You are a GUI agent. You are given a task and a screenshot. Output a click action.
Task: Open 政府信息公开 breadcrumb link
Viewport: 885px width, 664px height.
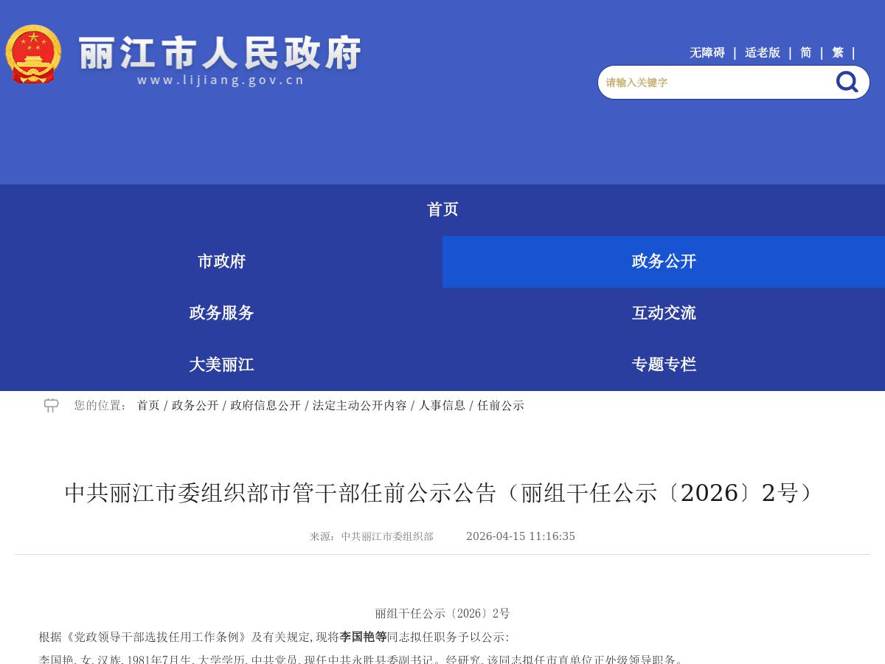point(265,405)
